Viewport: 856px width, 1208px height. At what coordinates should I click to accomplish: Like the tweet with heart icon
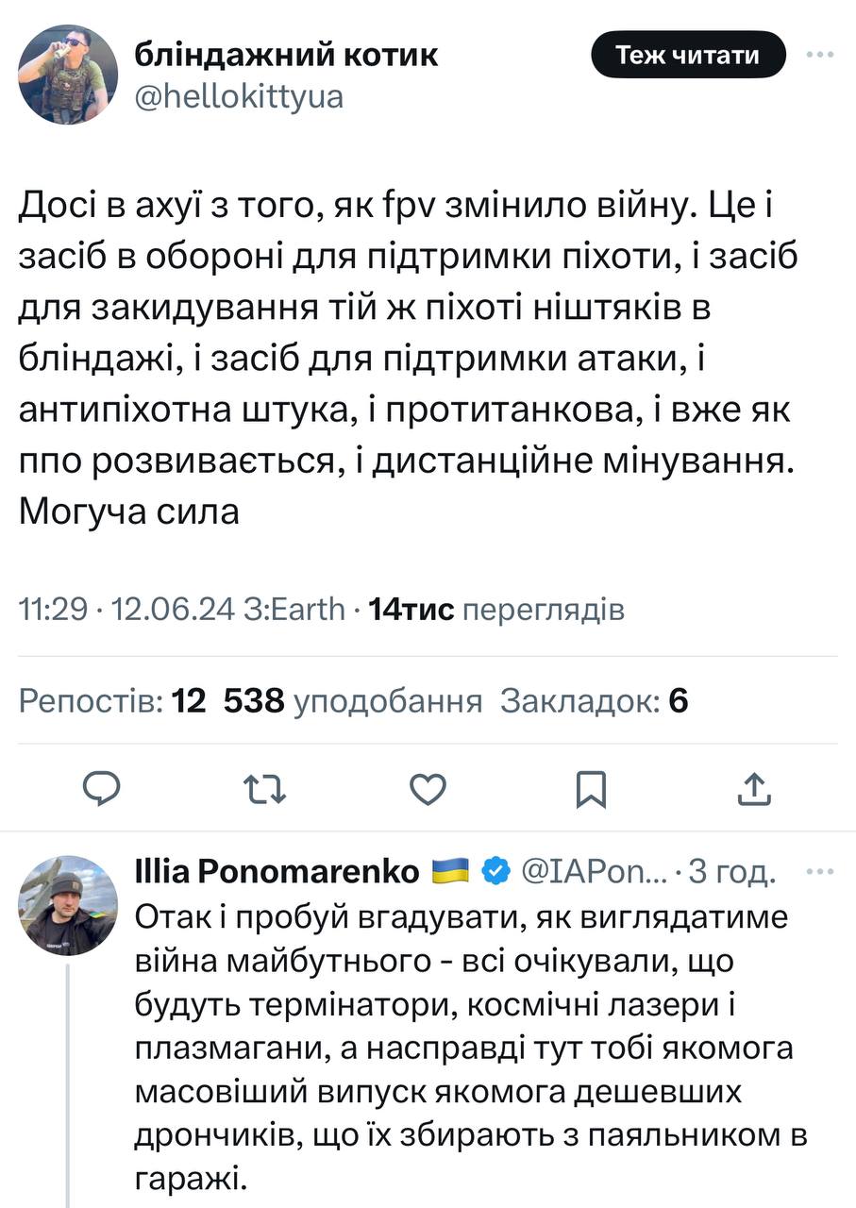[429, 788]
